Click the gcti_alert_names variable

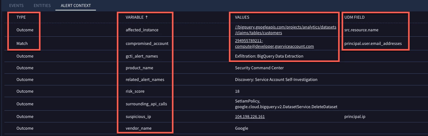[x=142, y=56]
